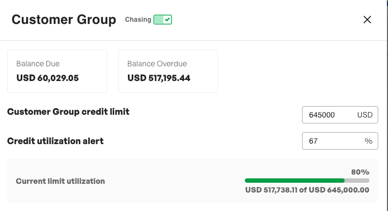Focus the 645000 credit limit field
Image resolution: width=388 pixels, height=211 pixels.
pyautogui.click(x=340, y=115)
